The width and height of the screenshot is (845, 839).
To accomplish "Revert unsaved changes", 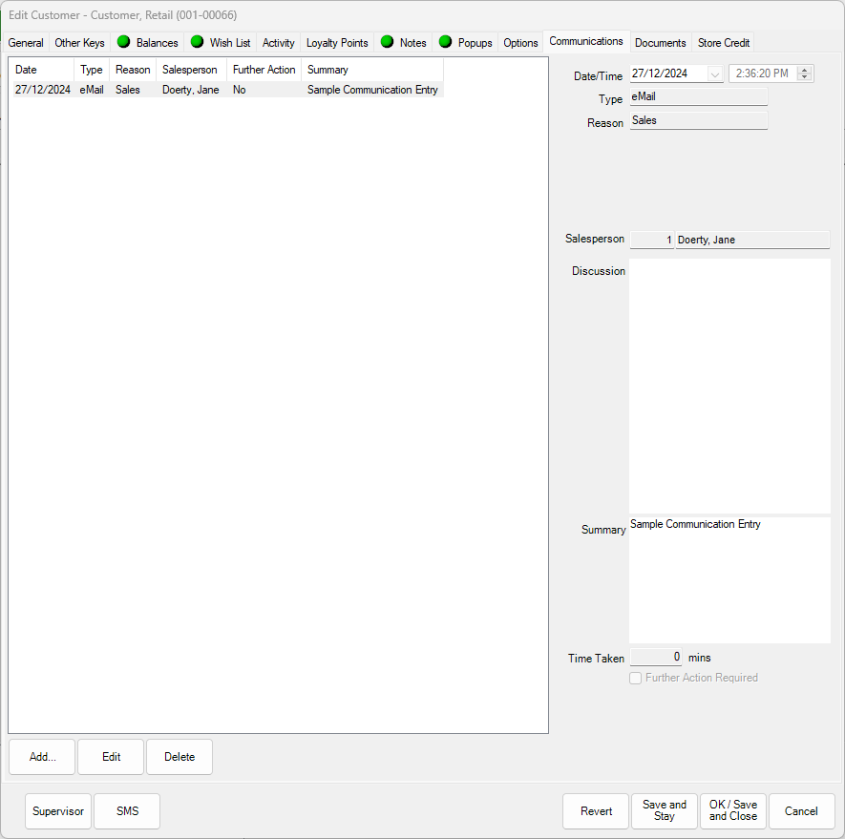I will [595, 810].
